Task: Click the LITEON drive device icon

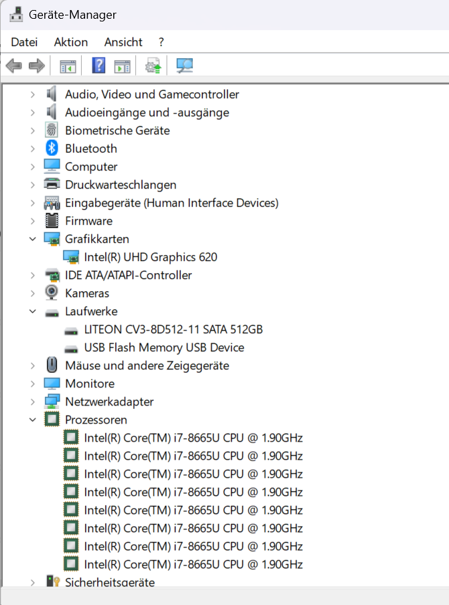Action: tap(71, 331)
